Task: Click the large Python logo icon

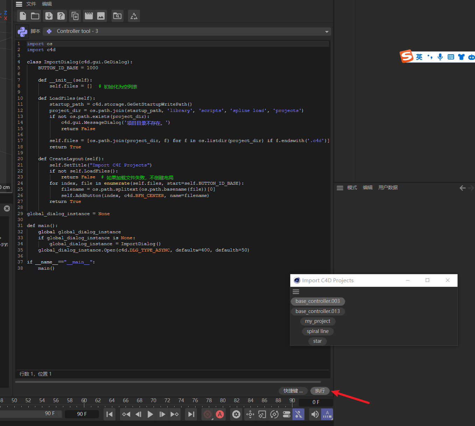Action: tap(22, 31)
